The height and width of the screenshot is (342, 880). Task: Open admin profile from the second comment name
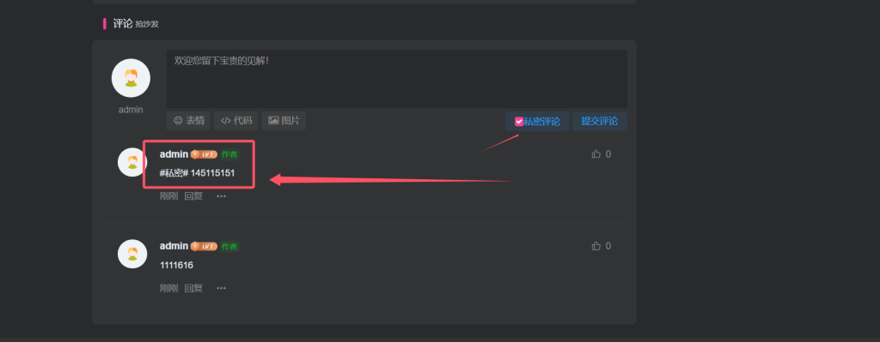point(174,246)
